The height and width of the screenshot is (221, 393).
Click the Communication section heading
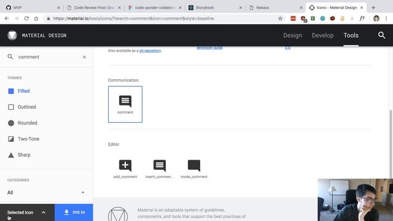[x=123, y=80]
